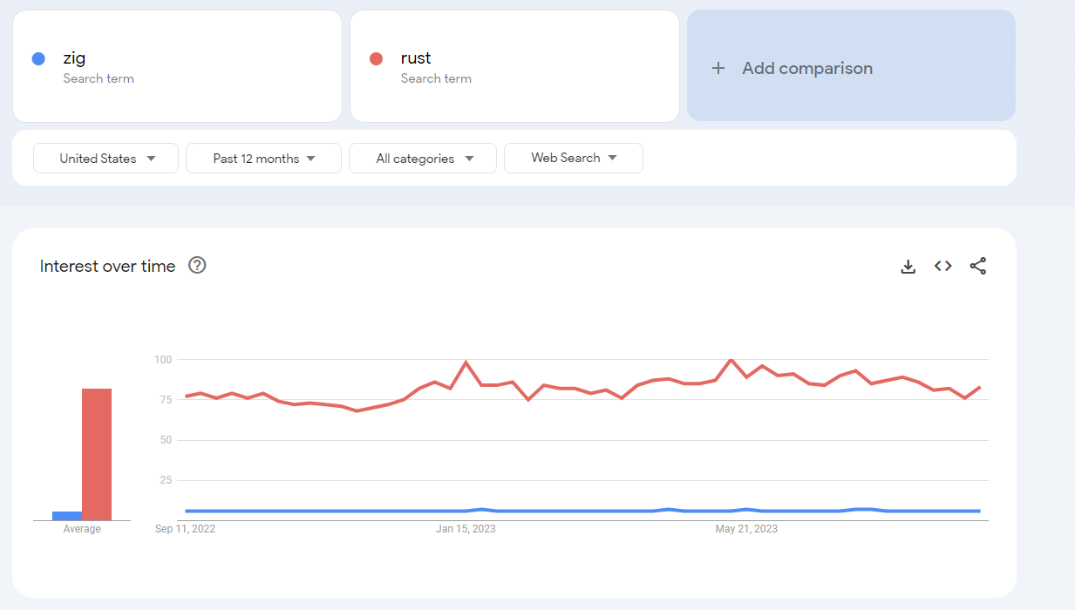Open the Interest over time help icon
Viewport: 1075px width, 610px height.
click(x=197, y=266)
